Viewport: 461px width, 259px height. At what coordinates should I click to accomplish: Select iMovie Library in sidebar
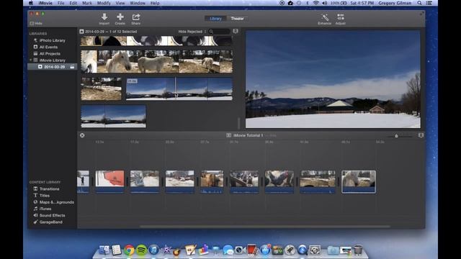53,60
